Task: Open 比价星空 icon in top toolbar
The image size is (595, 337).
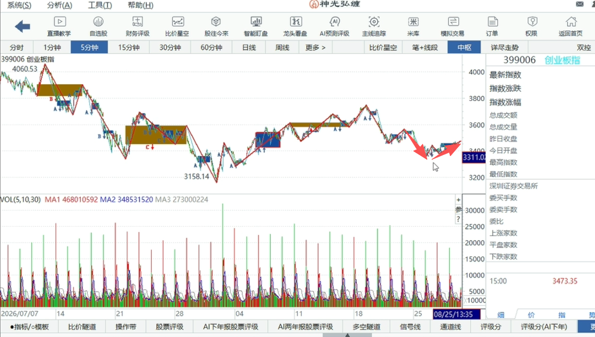Action: point(177,27)
